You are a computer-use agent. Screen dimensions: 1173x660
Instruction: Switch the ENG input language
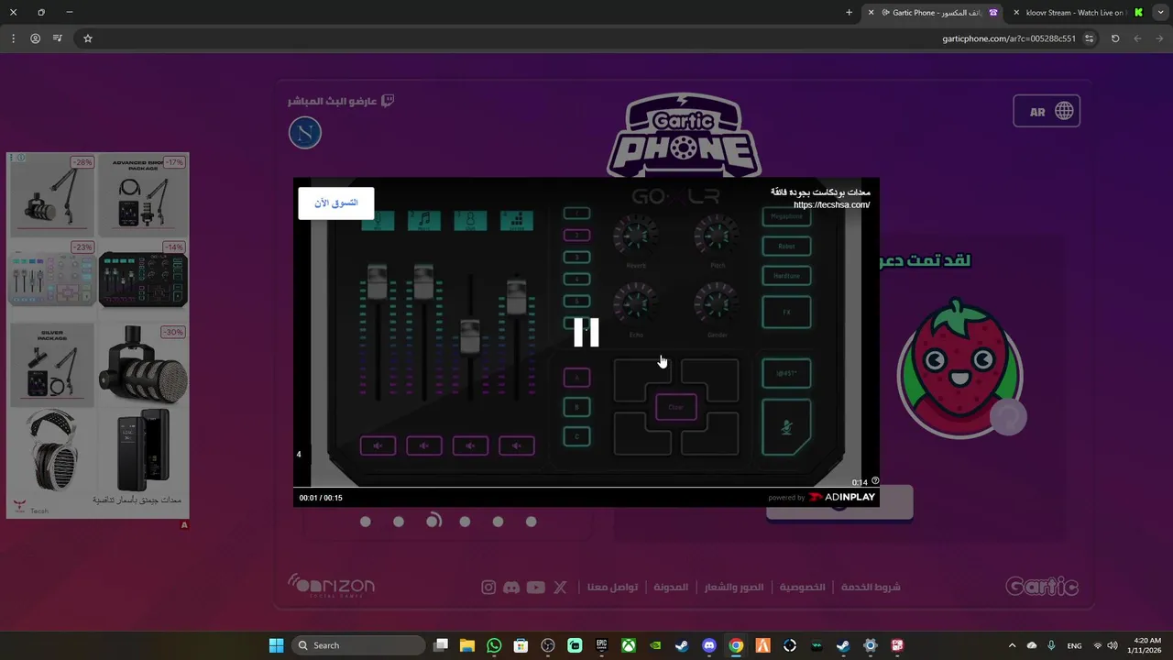click(1074, 645)
